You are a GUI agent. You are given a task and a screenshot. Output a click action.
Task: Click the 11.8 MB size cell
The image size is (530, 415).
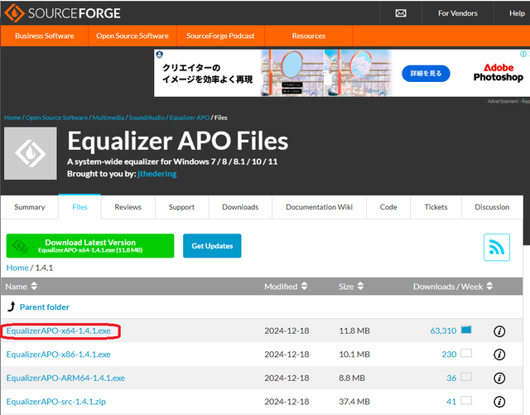[x=354, y=331]
